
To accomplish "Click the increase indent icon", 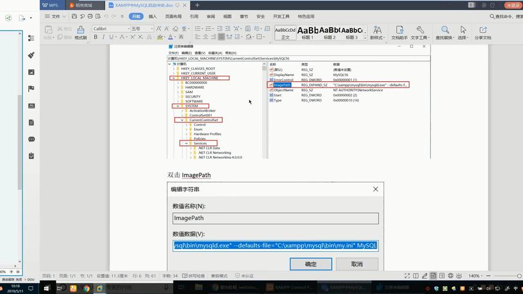I will pyautogui.click(x=228, y=29).
